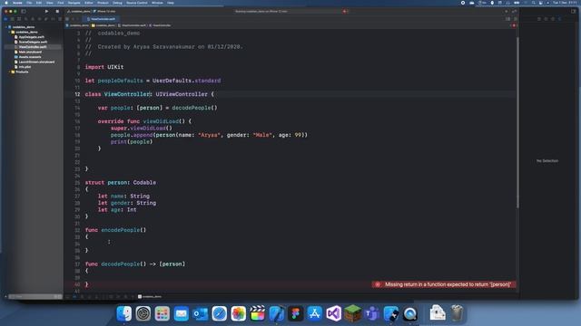Collapse the codables_demo project root triangle
The width and height of the screenshot is (581, 326).
[6, 27]
